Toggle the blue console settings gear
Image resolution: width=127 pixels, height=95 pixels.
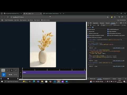(x=93, y=27)
